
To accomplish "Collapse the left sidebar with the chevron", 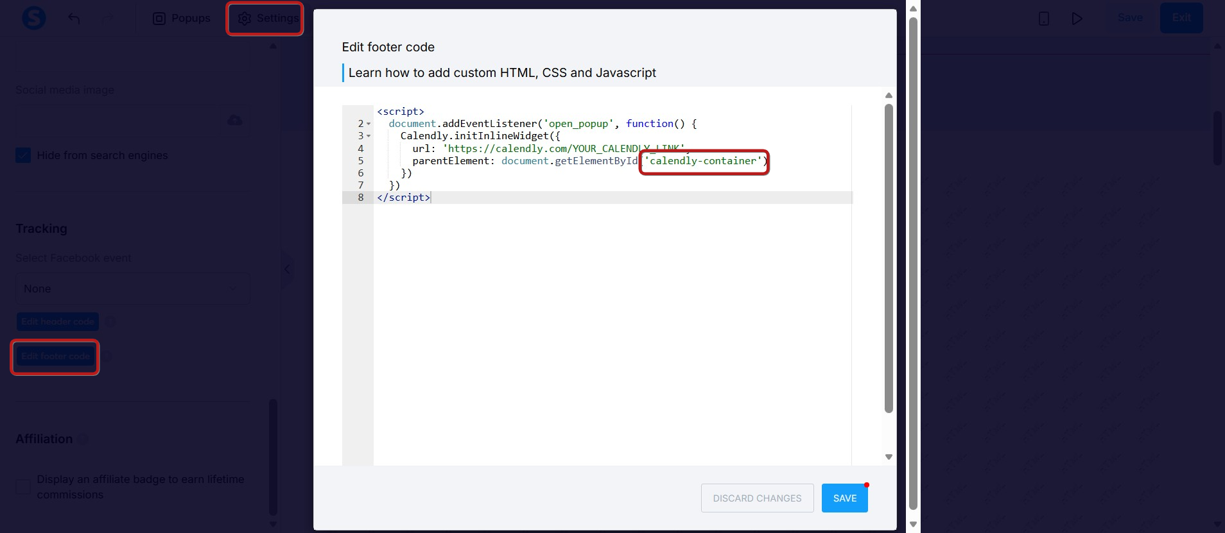I will (x=287, y=269).
